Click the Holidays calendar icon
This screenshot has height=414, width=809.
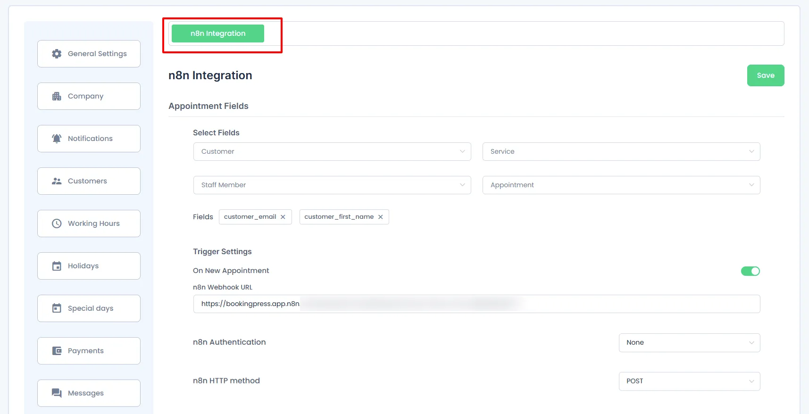pos(57,266)
